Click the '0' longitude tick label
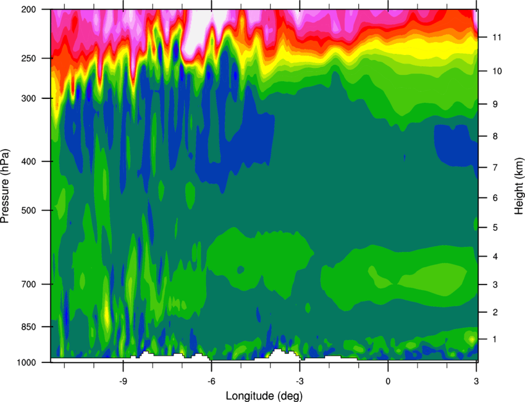Viewport: 525px width, 402px height. click(x=388, y=381)
